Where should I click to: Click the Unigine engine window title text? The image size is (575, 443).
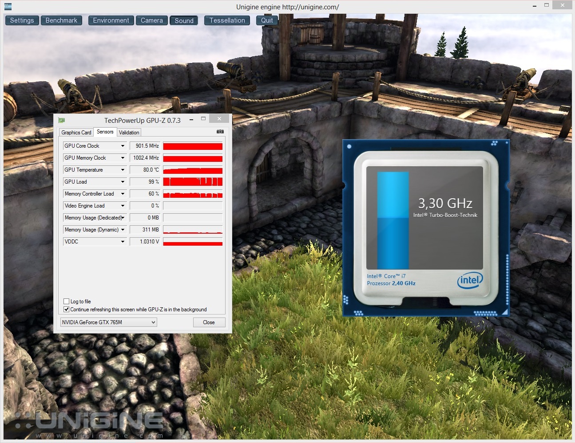coord(288,7)
